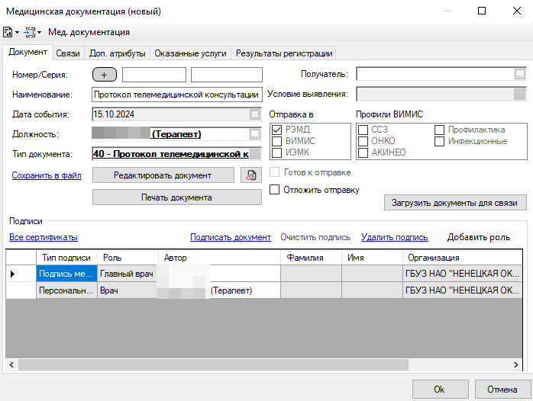This screenshot has height=401, width=533.
Task: Click Редактировать документ button
Action: coord(163,175)
